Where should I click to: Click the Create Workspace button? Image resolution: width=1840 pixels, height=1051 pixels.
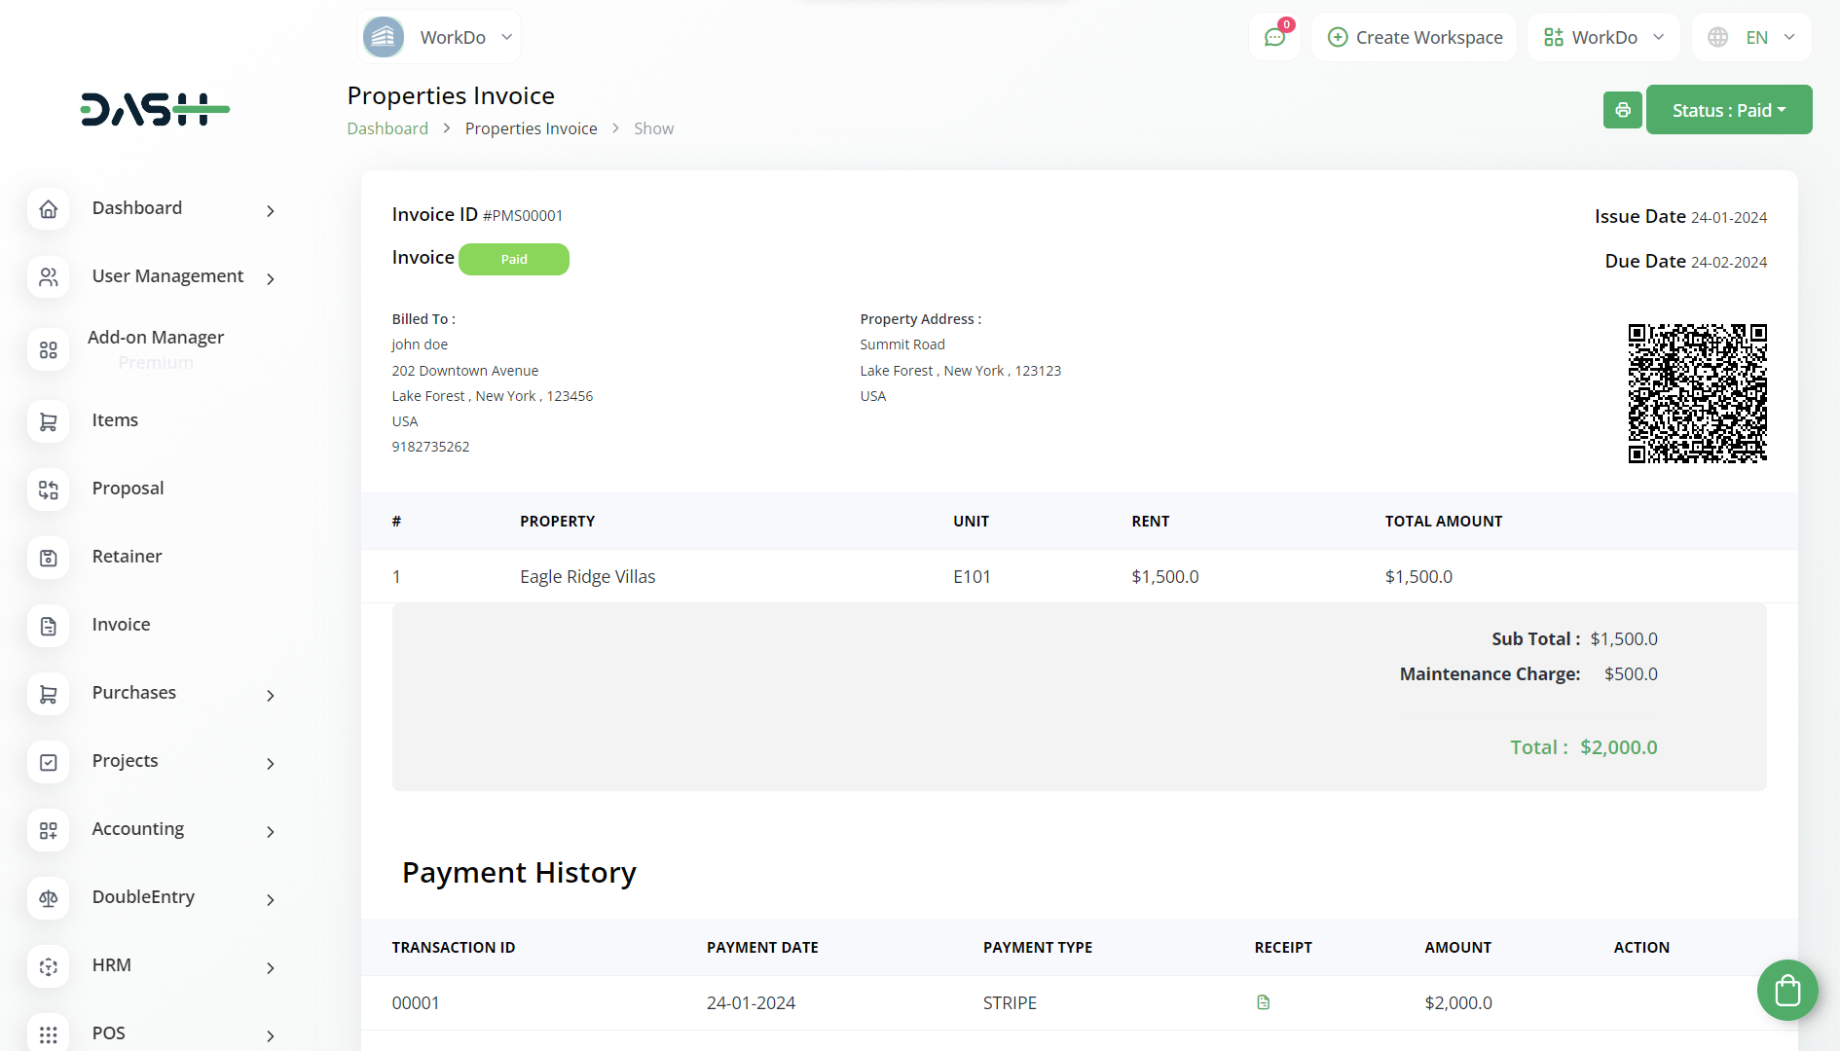point(1415,37)
